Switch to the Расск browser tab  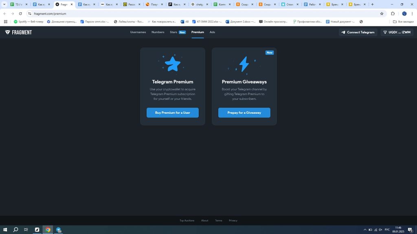tap(132, 4)
